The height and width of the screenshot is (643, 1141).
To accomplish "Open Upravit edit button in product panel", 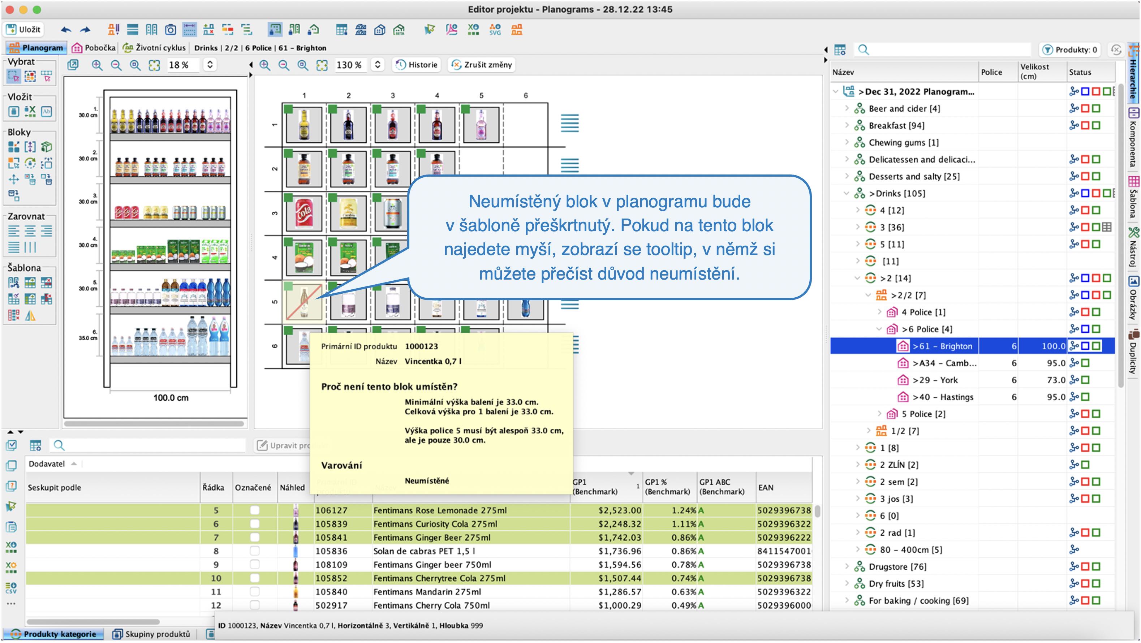I will [284, 445].
